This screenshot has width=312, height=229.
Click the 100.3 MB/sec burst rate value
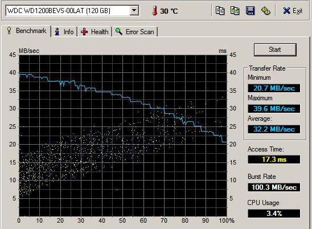(x=274, y=187)
